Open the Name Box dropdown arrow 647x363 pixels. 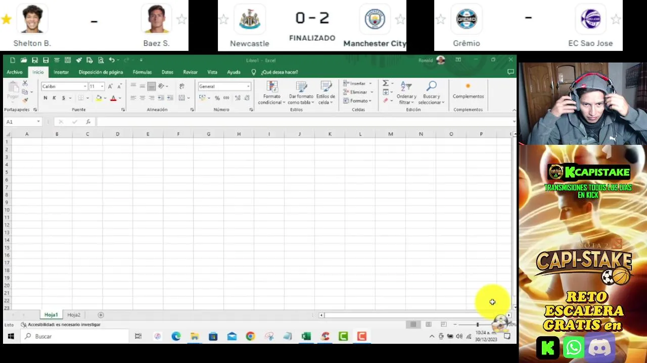tap(38, 122)
